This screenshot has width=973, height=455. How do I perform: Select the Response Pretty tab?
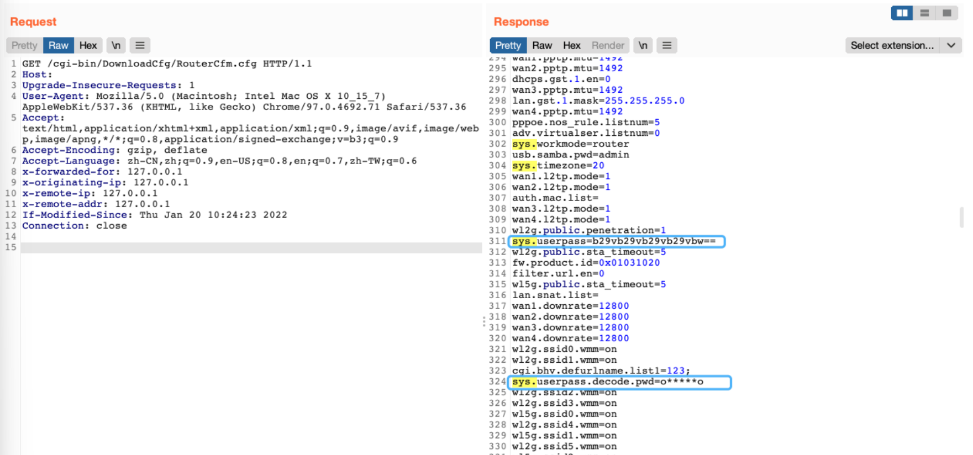[x=508, y=45]
